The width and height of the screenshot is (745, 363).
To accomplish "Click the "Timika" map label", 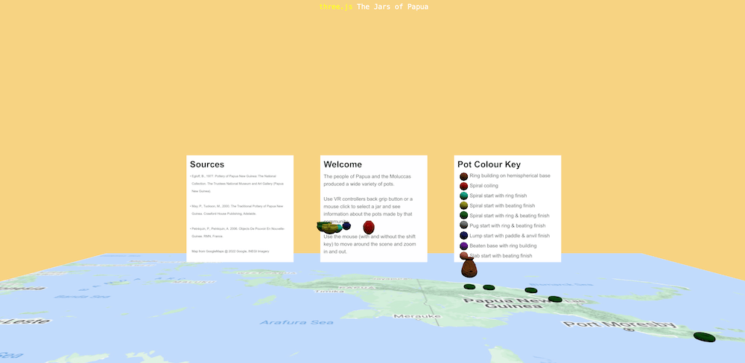I will (x=329, y=292).
